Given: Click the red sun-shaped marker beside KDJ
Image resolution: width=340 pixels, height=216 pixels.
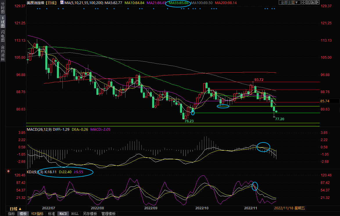Looking at the screenshot, I should [x=8, y=171].
